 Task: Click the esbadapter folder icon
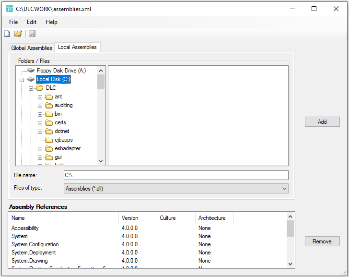(x=49, y=148)
